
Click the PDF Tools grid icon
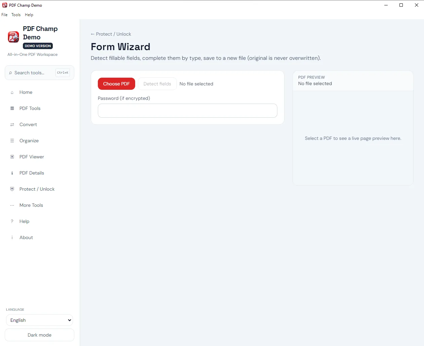[x=12, y=108]
